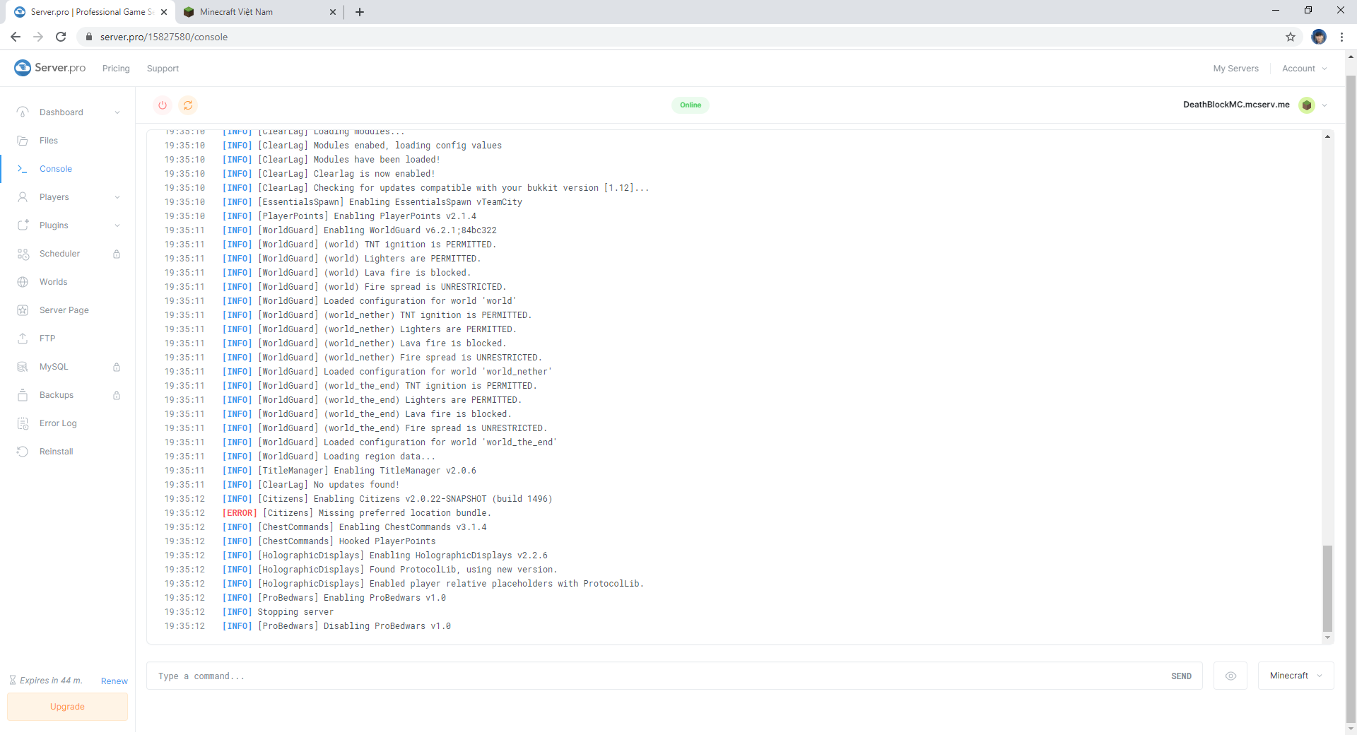Click the Error Log document icon
Viewport: 1357px width, 735px height.
tap(23, 423)
